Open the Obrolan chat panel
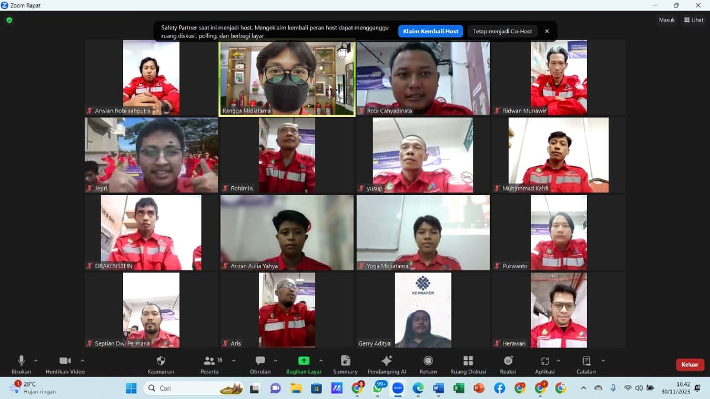The height and width of the screenshot is (399, 710). (260, 365)
